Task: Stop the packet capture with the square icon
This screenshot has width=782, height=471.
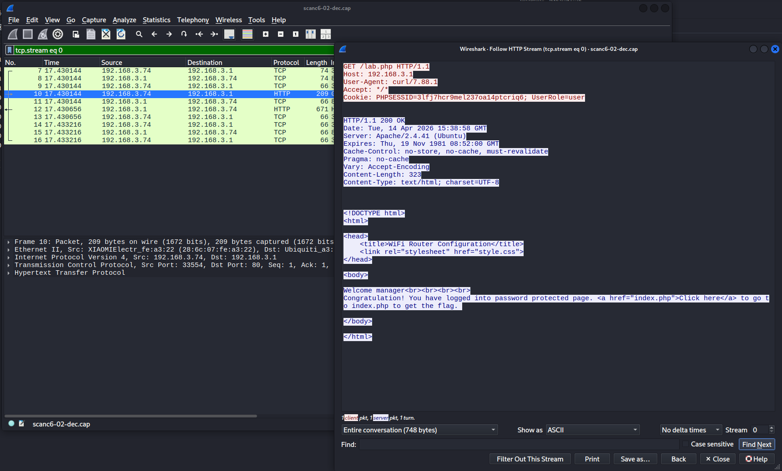Action: point(28,34)
